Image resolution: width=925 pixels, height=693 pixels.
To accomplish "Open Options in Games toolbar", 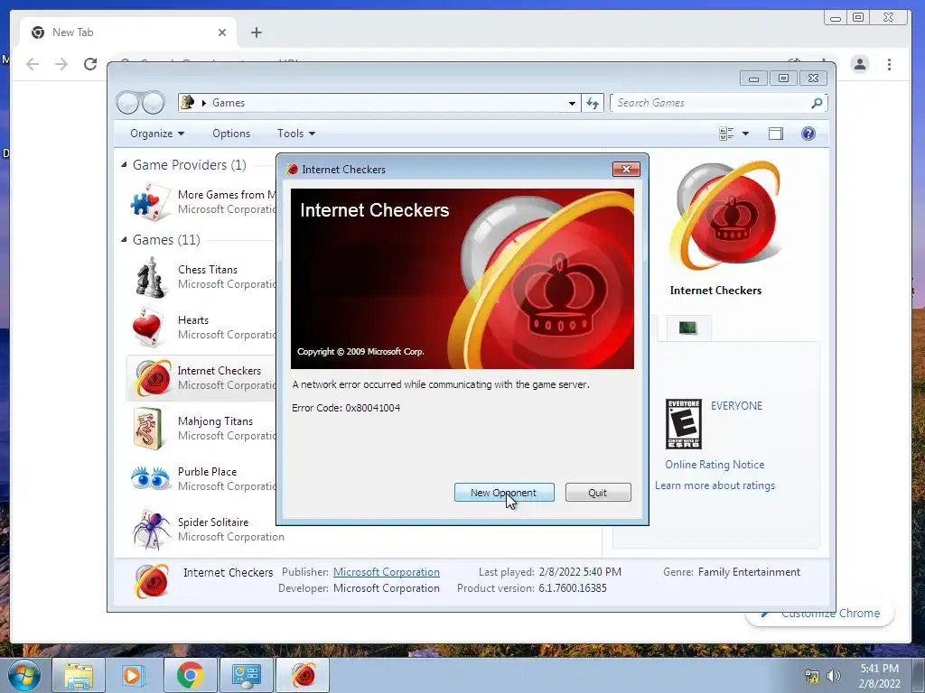I will click(x=231, y=134).
